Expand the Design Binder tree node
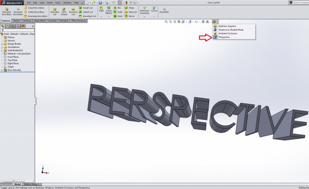Viewport: 309px width, 189px height. 2,44
